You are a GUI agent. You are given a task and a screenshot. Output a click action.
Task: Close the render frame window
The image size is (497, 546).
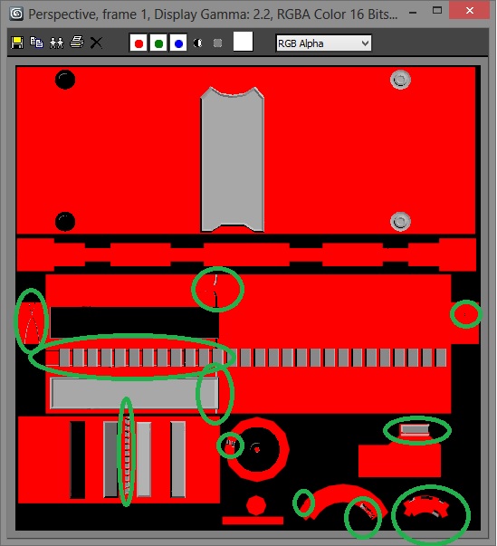(470, 11)
